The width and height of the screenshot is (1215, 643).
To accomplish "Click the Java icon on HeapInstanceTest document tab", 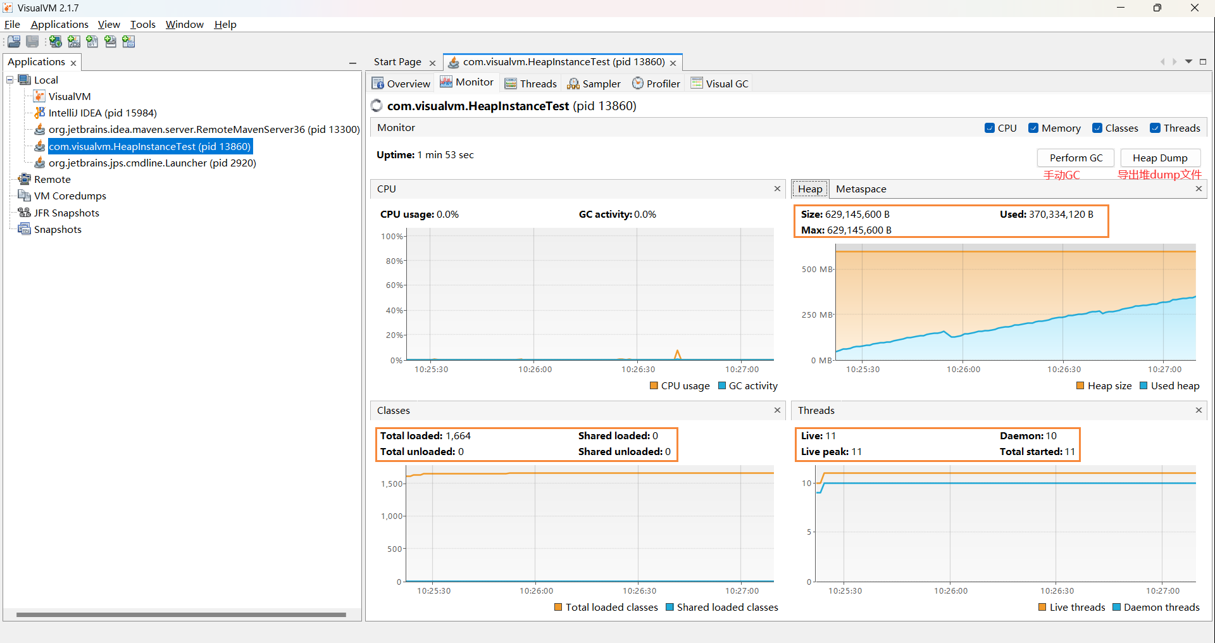I will tap(454, 62).
